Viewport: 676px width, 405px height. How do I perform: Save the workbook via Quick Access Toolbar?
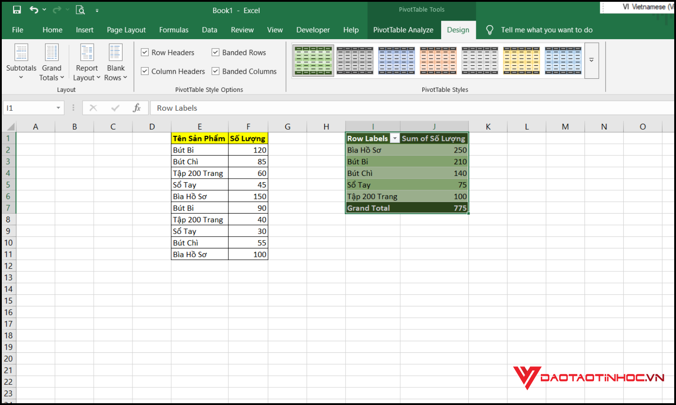point(17,9)
